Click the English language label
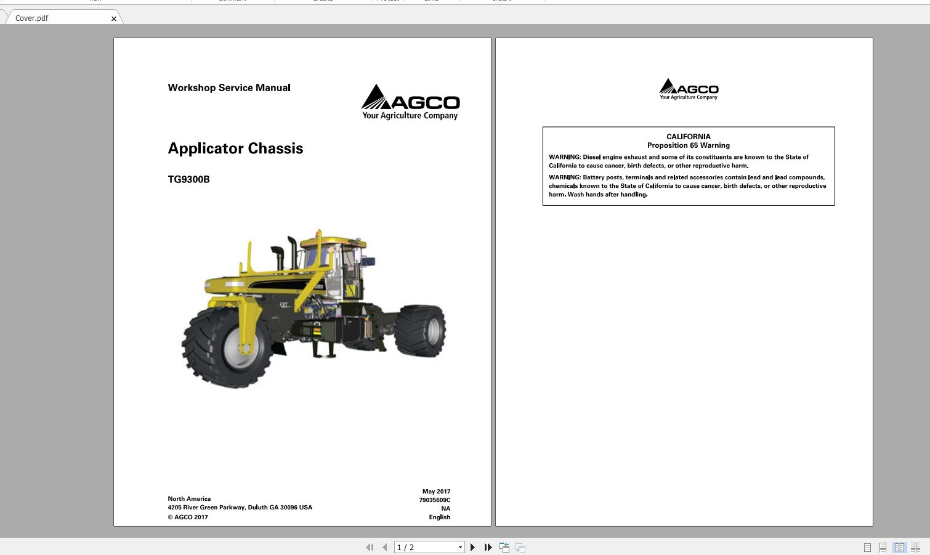Image resolution: width=930 pixels, height=555 pixels. pyautogui.click(x=440, y=517)
